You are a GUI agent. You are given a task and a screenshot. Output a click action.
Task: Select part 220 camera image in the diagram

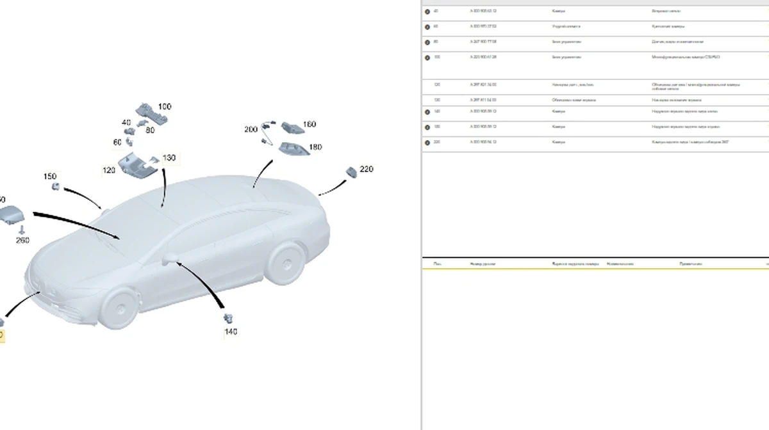(x=351, y=171)
